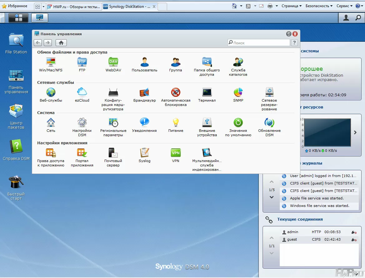
Task: Open Уведомления notification settings
Action: 144,125
